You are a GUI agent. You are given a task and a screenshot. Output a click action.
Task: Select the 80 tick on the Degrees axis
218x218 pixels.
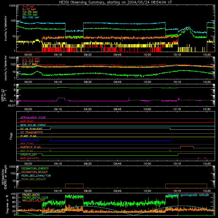pos(14,198)
